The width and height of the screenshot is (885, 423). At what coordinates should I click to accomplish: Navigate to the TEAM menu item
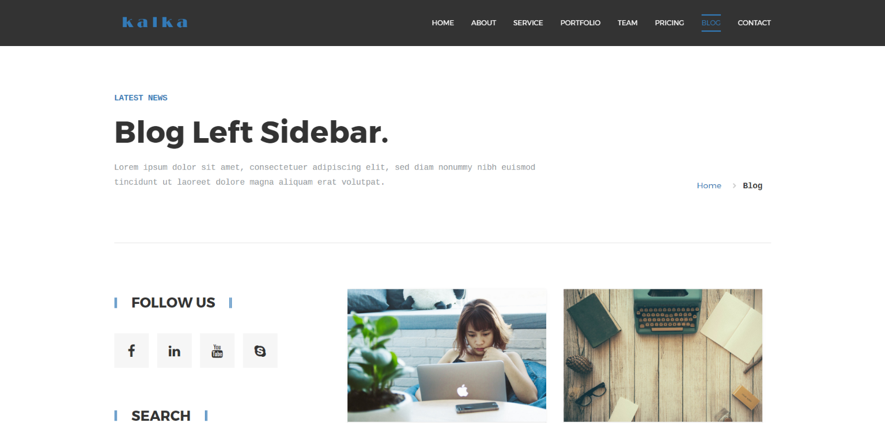coord(627,23)
